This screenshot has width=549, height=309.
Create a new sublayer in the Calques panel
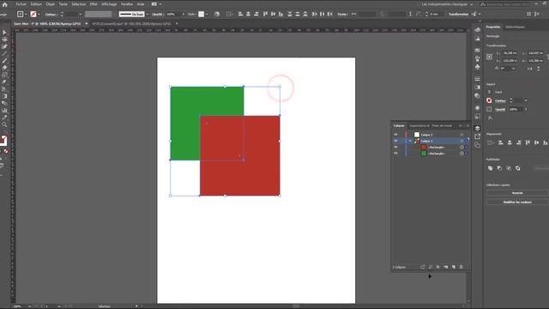(446, 267)
